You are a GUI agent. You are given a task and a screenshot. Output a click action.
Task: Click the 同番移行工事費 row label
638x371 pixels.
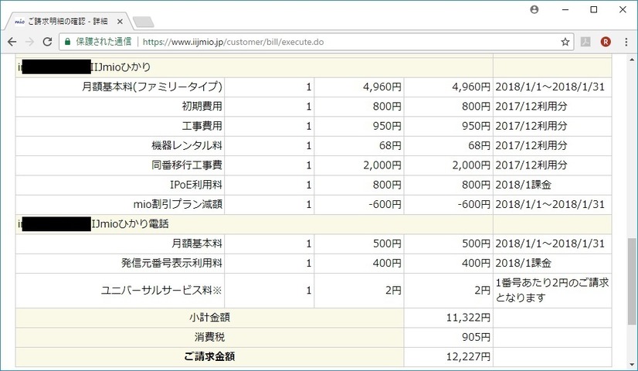(187, 165)
